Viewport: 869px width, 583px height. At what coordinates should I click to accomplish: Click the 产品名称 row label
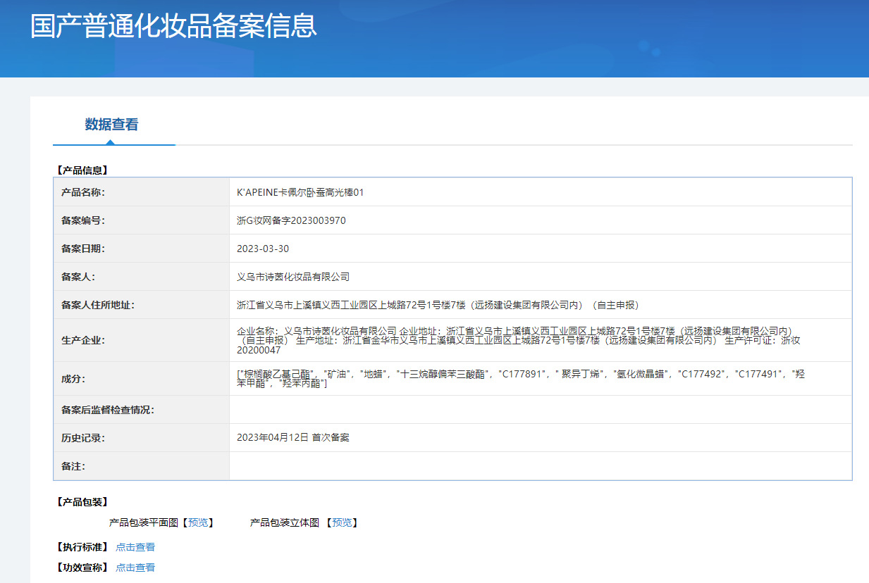pyautogui.click(x=83, y=192)
